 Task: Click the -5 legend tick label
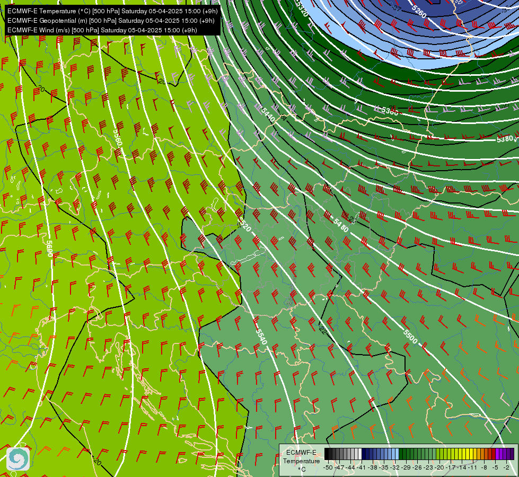pos(495,467)
